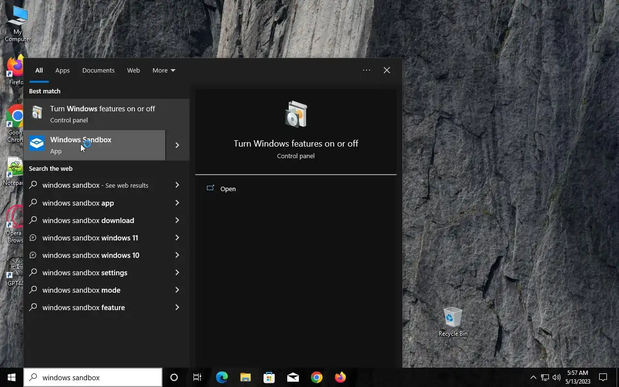Open search options ellipsis menu
Viewport: 619px width, 387px height.
pos(367,70)
